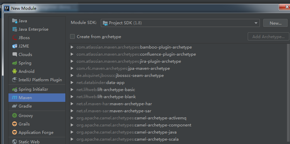Expand camel-archetype-activemq node
This screenshot has width=290, height=144.
click(x=72, y=118)
